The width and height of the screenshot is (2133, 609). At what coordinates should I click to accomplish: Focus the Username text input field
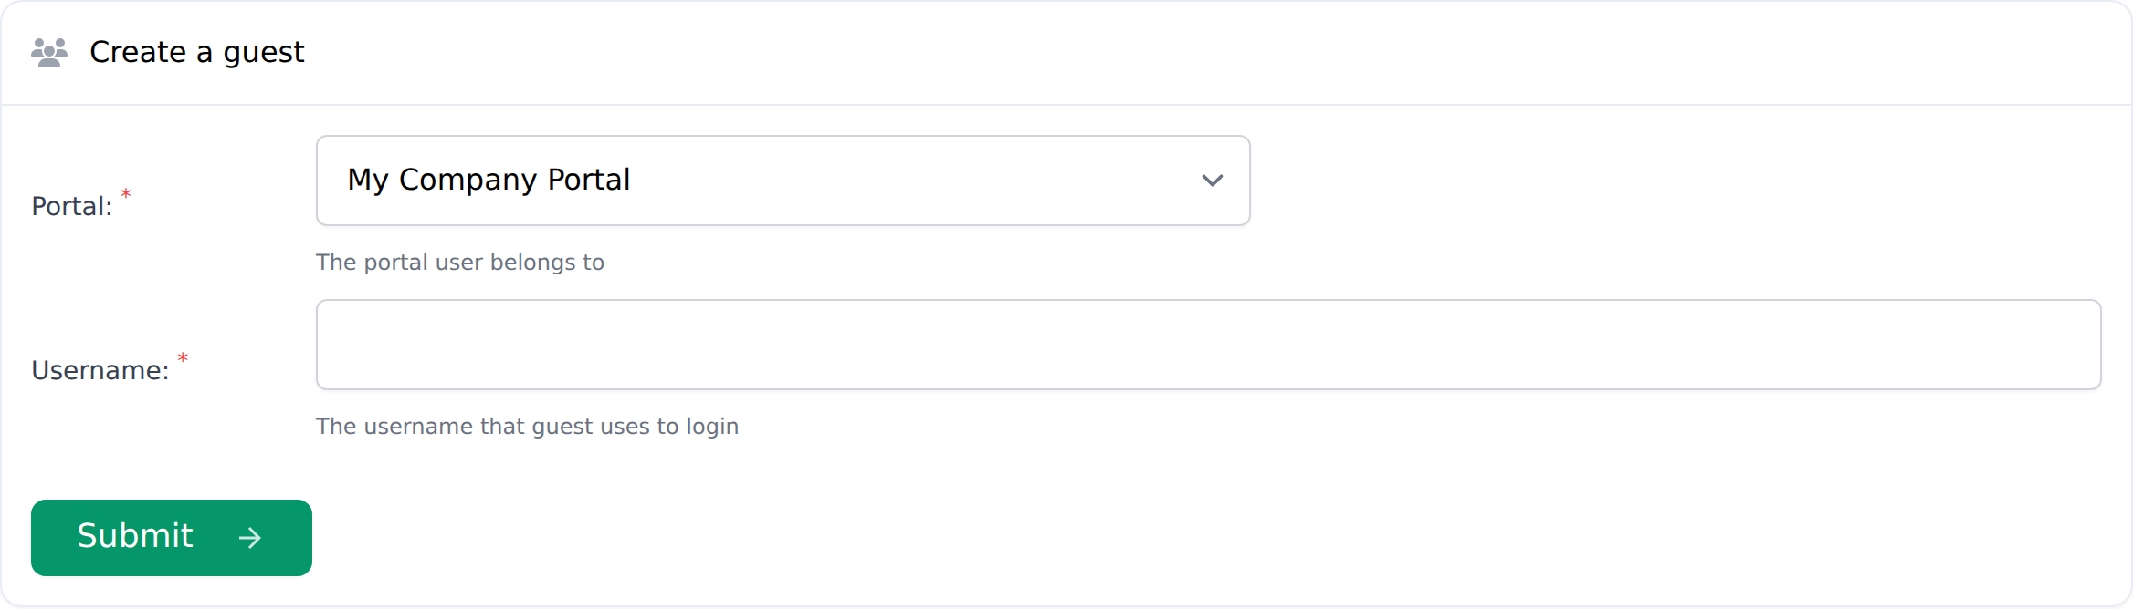pyautogui.click(x=1207, y=345)
